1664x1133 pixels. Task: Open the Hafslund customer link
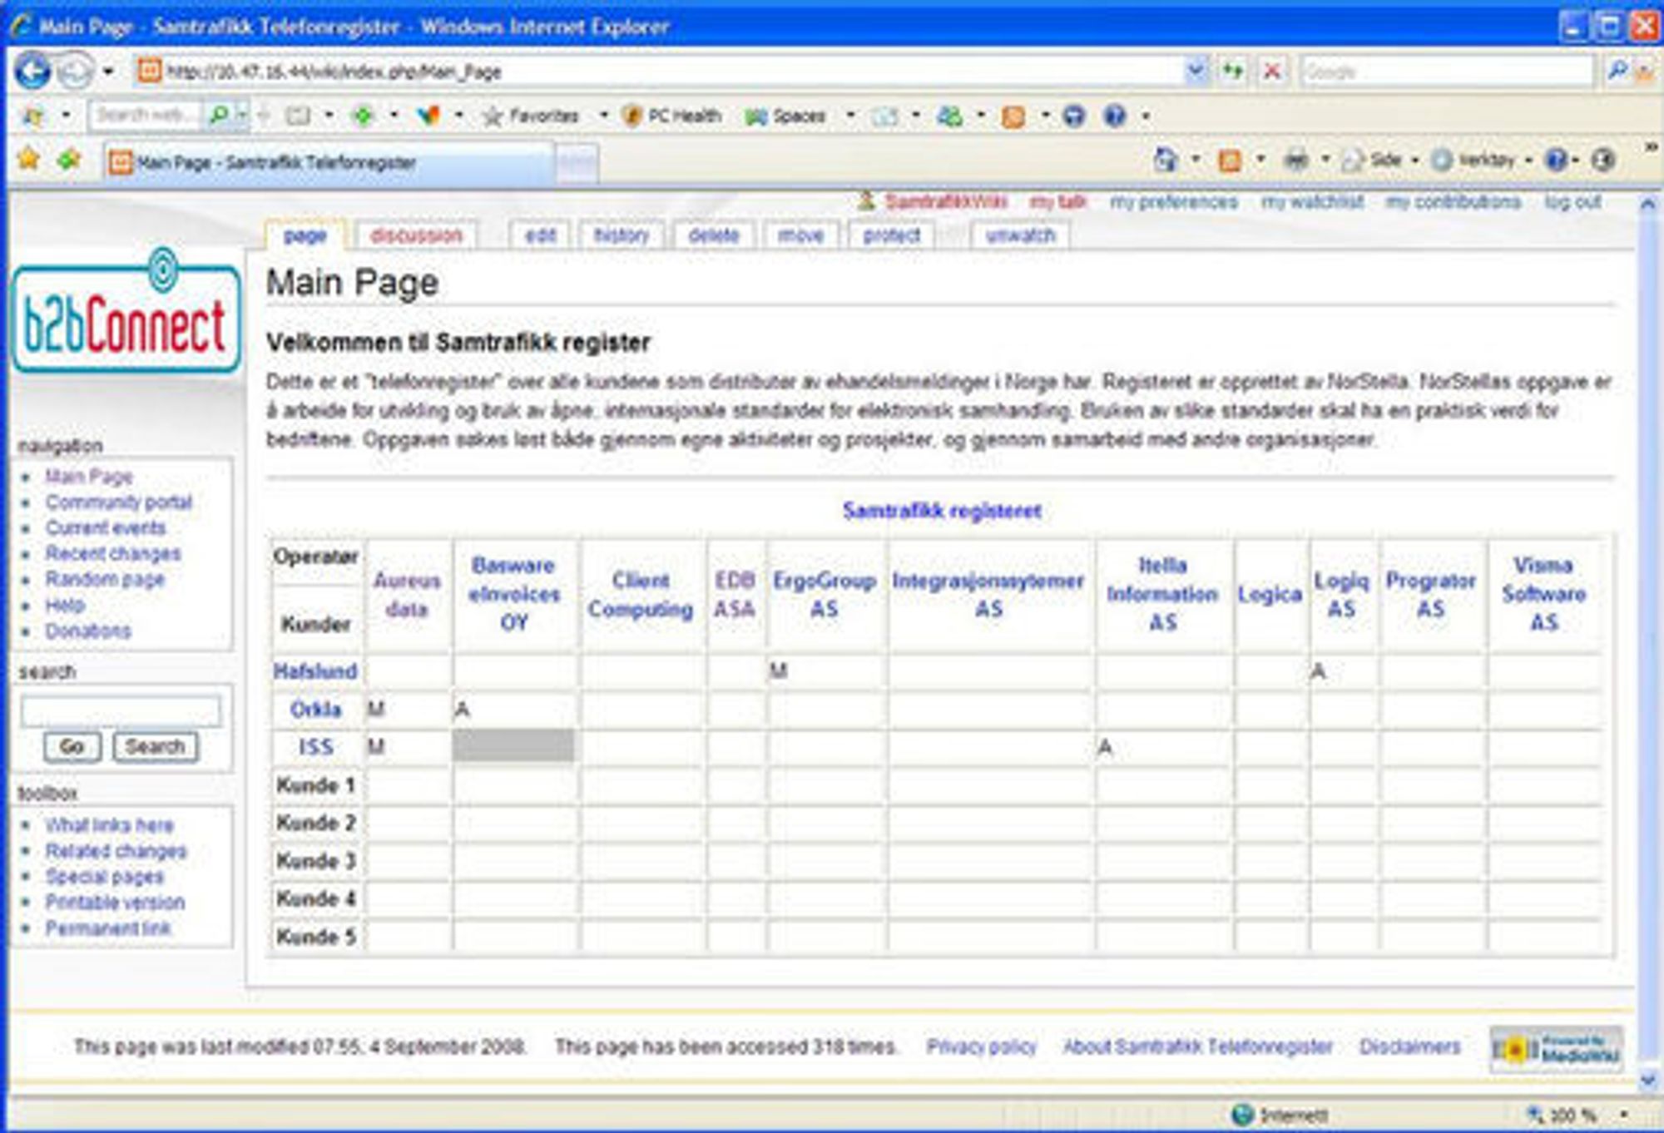315,671
